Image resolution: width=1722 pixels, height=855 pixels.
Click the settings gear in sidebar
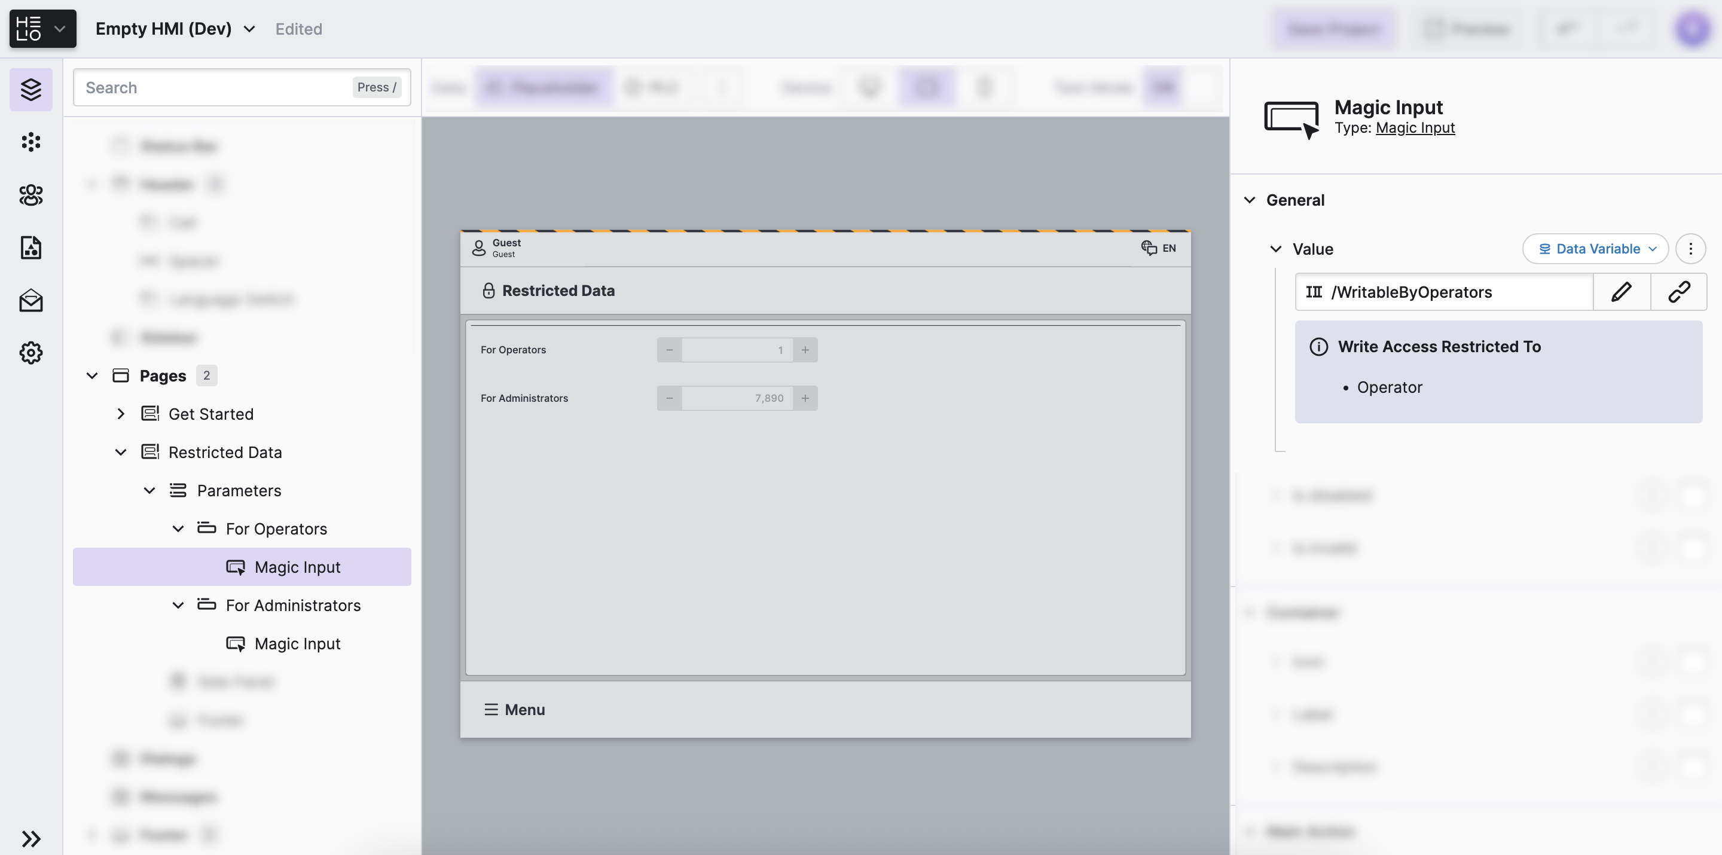pyautogui.click(x=30, y=352)
